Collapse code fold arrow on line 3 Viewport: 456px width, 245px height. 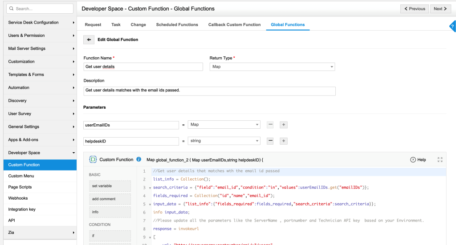coord(150,188)
